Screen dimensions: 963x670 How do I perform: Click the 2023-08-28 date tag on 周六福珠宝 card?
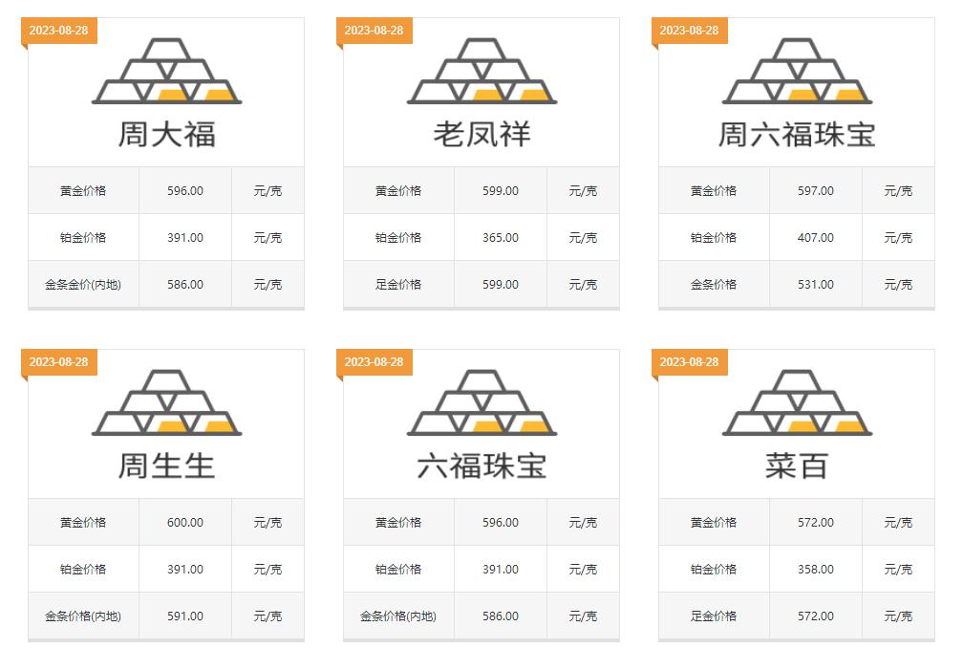(x=689, y=31)
